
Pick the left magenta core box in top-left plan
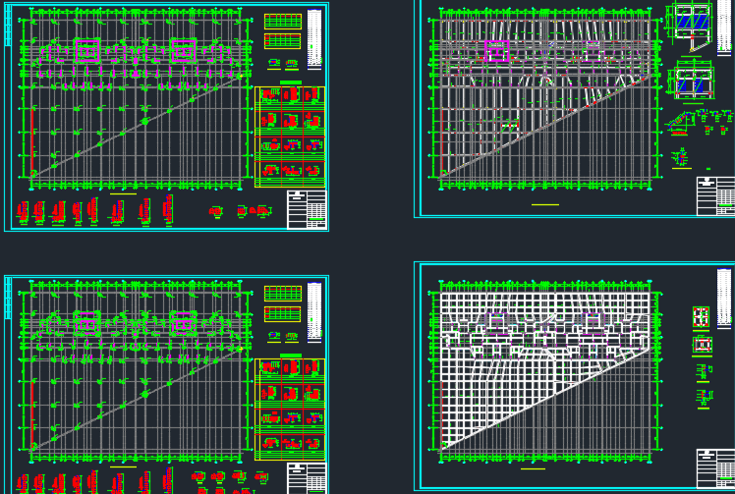point(87,51)
